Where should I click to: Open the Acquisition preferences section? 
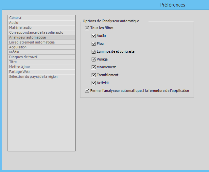tap(18, 47)
